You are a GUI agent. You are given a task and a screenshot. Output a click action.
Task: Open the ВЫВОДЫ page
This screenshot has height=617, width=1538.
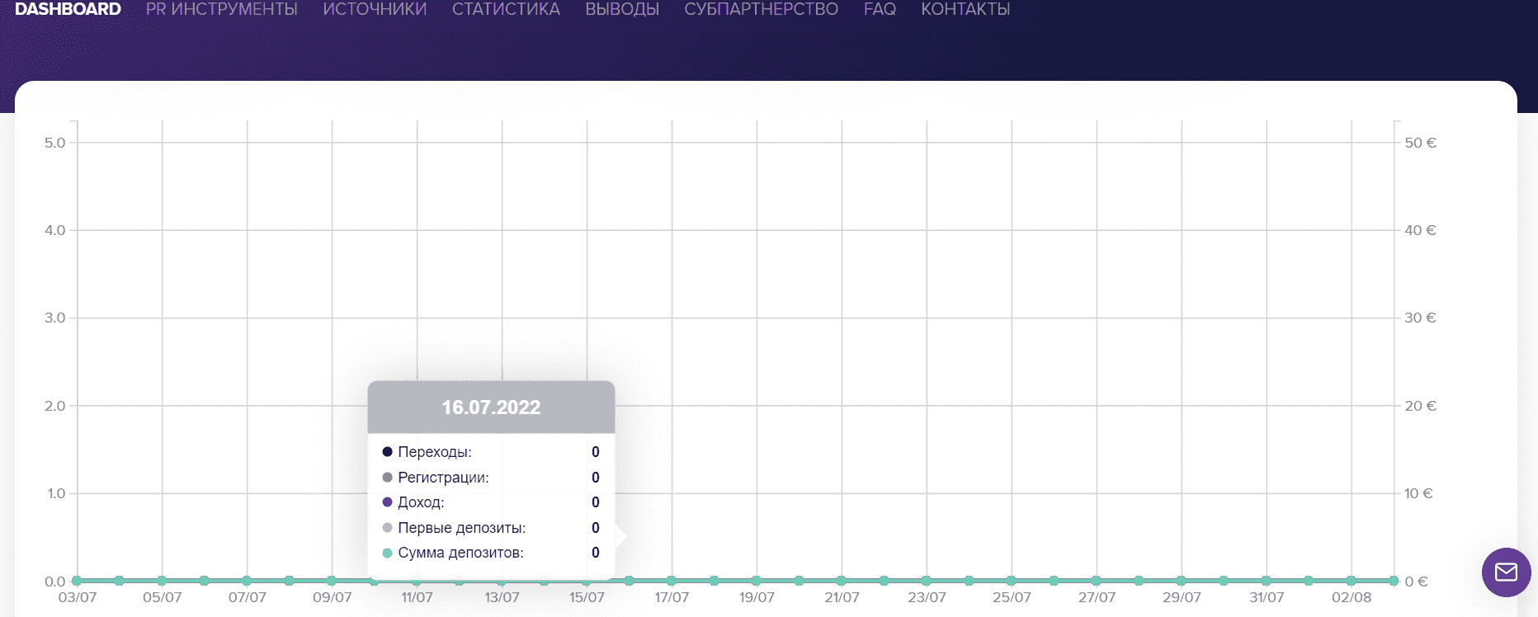click(622, 9)
